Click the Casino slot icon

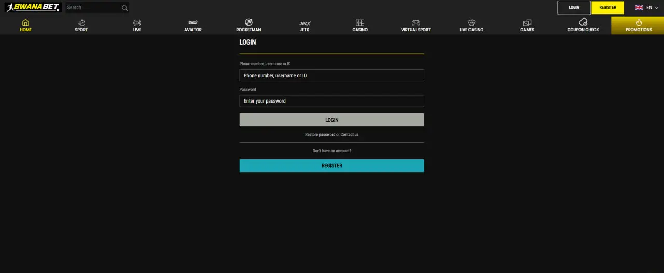coord(360,23)
